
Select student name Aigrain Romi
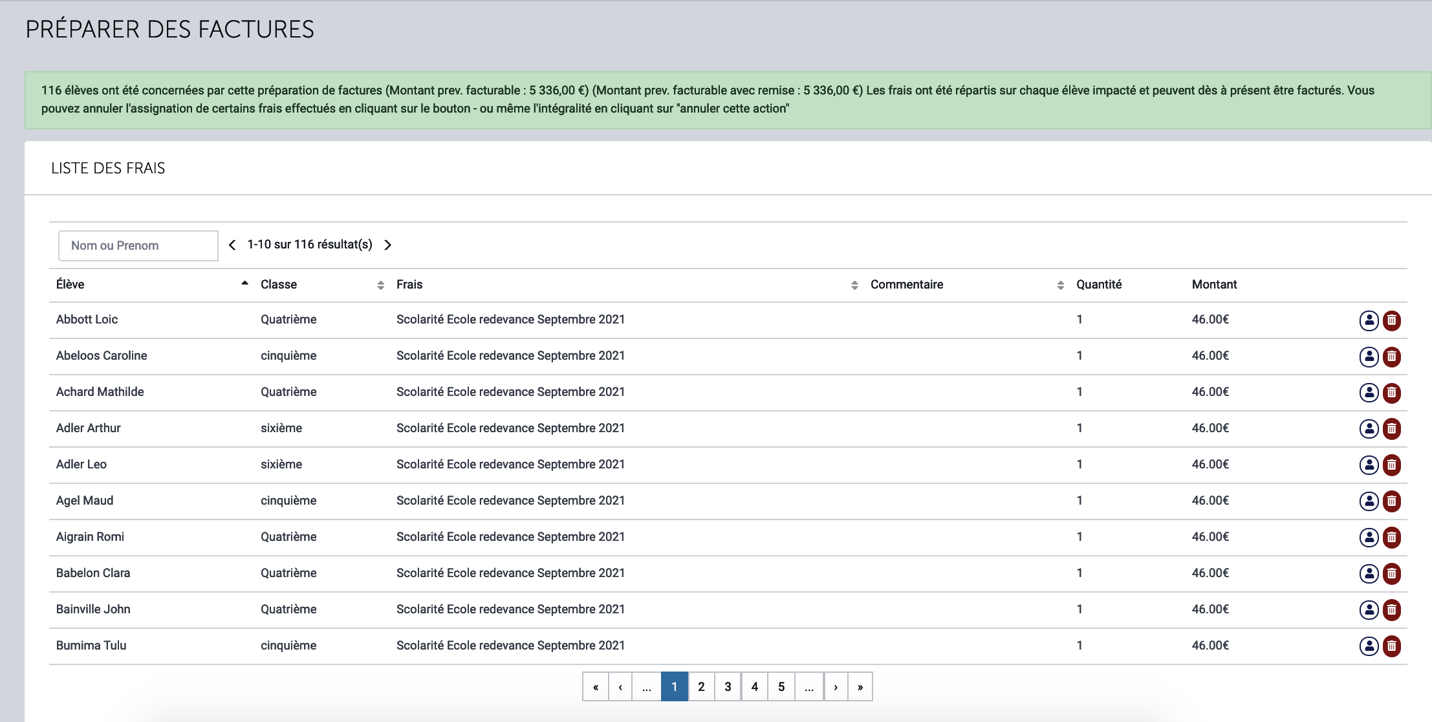[x=90, y=537]
